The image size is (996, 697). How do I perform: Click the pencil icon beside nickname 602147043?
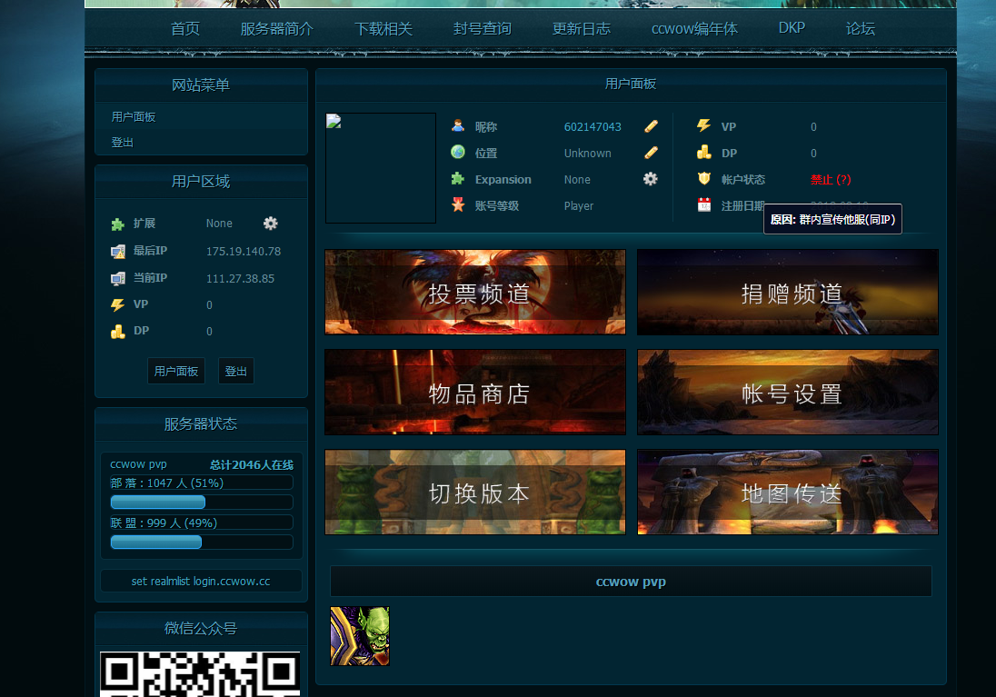[x=651, y=126]
